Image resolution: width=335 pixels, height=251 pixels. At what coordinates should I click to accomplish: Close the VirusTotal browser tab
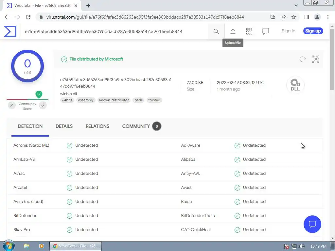pos(76,6)
